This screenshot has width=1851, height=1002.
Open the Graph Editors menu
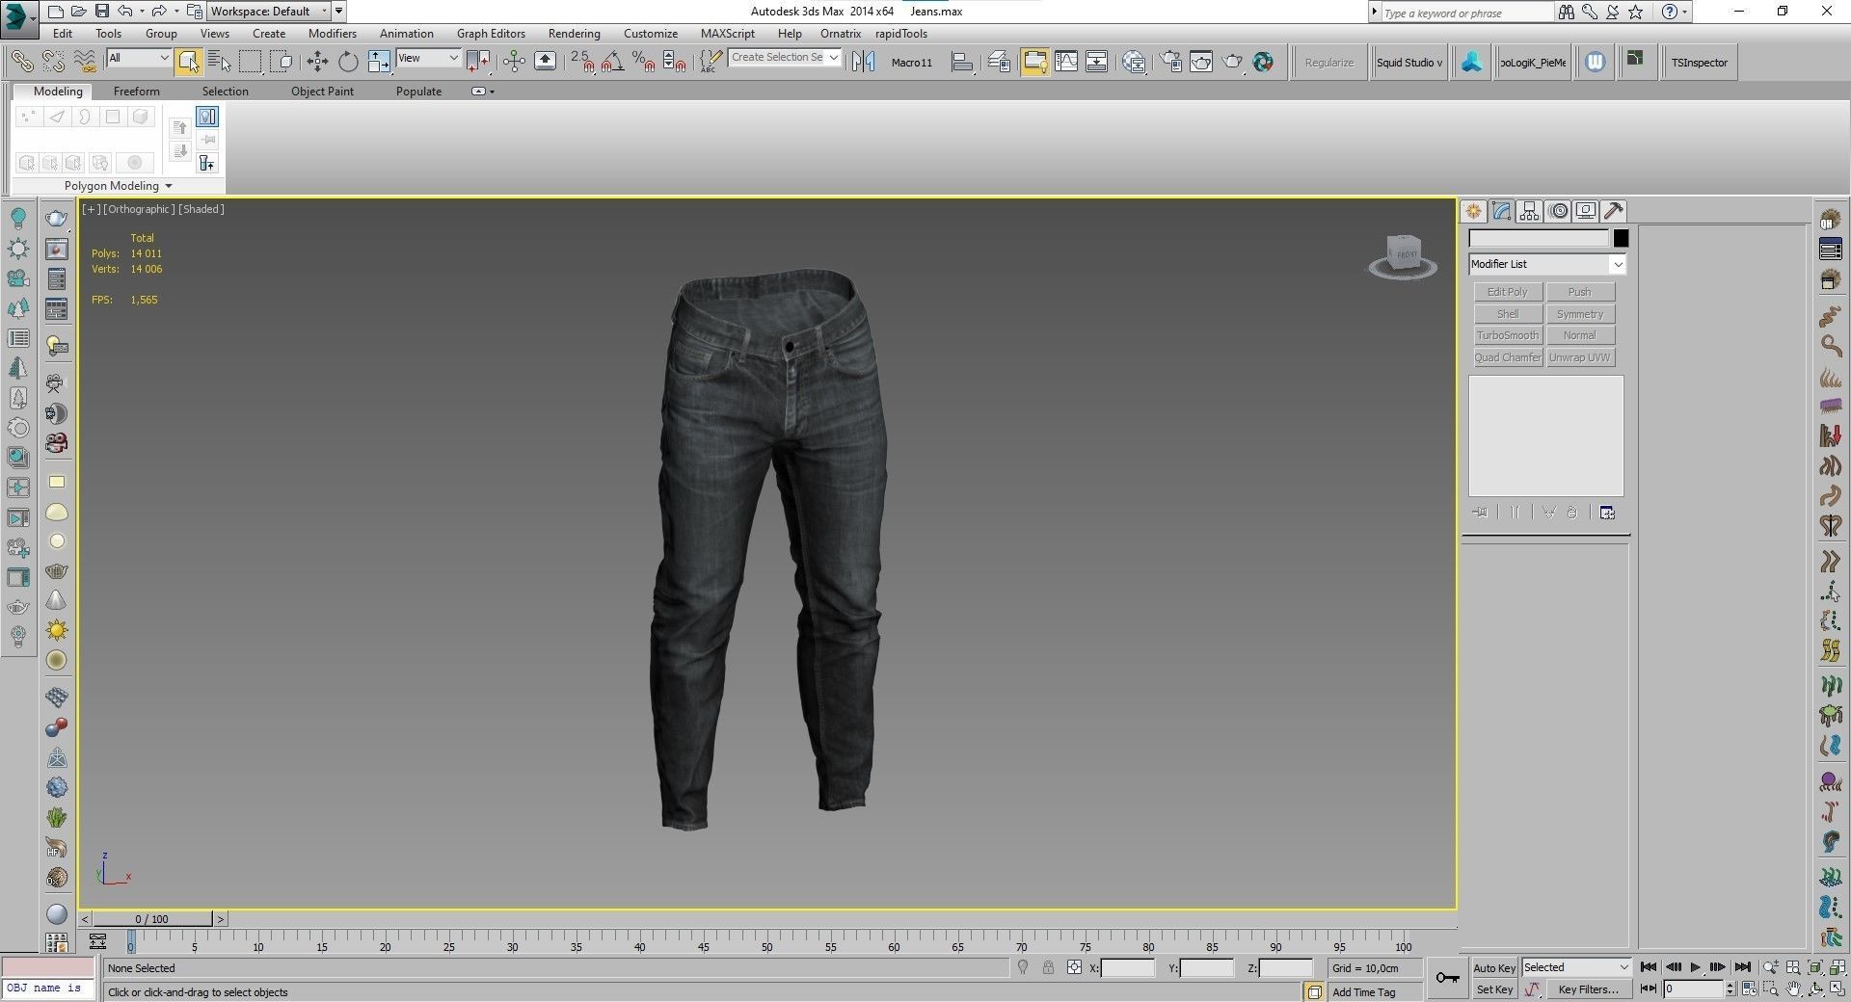click(491, 34)
